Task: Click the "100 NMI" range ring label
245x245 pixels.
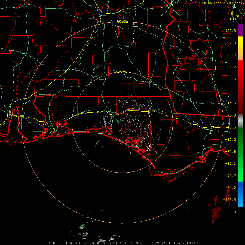Action: click(122, 22)
